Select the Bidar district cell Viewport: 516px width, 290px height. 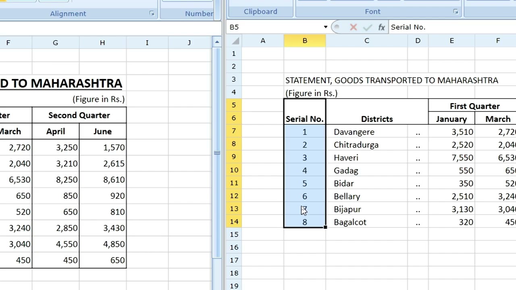[x=367, y=183]
